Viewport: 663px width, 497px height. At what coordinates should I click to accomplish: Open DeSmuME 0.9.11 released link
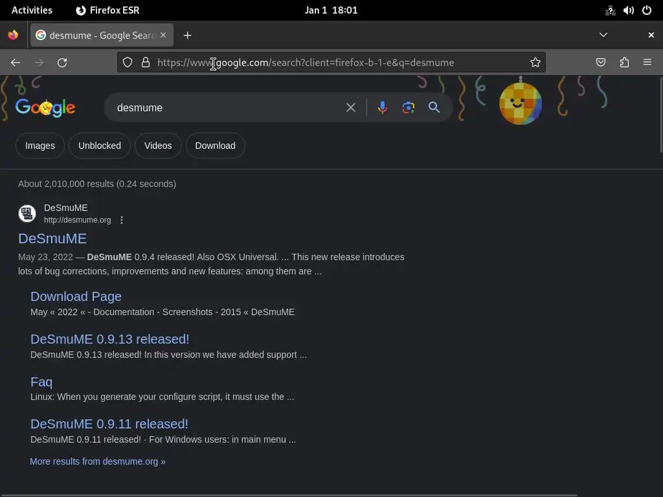(x=109, y=425)
